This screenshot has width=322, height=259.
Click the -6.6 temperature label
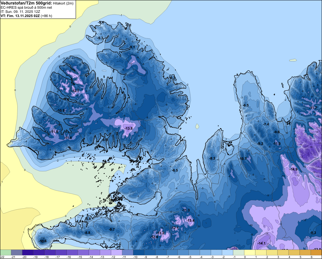click(x=105, y=140)
